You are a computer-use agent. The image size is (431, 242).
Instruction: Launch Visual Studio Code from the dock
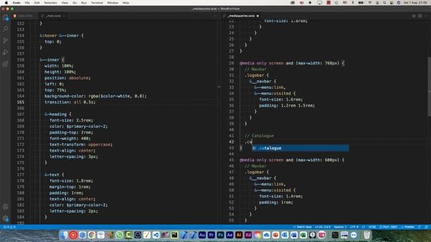click(156, 235)
